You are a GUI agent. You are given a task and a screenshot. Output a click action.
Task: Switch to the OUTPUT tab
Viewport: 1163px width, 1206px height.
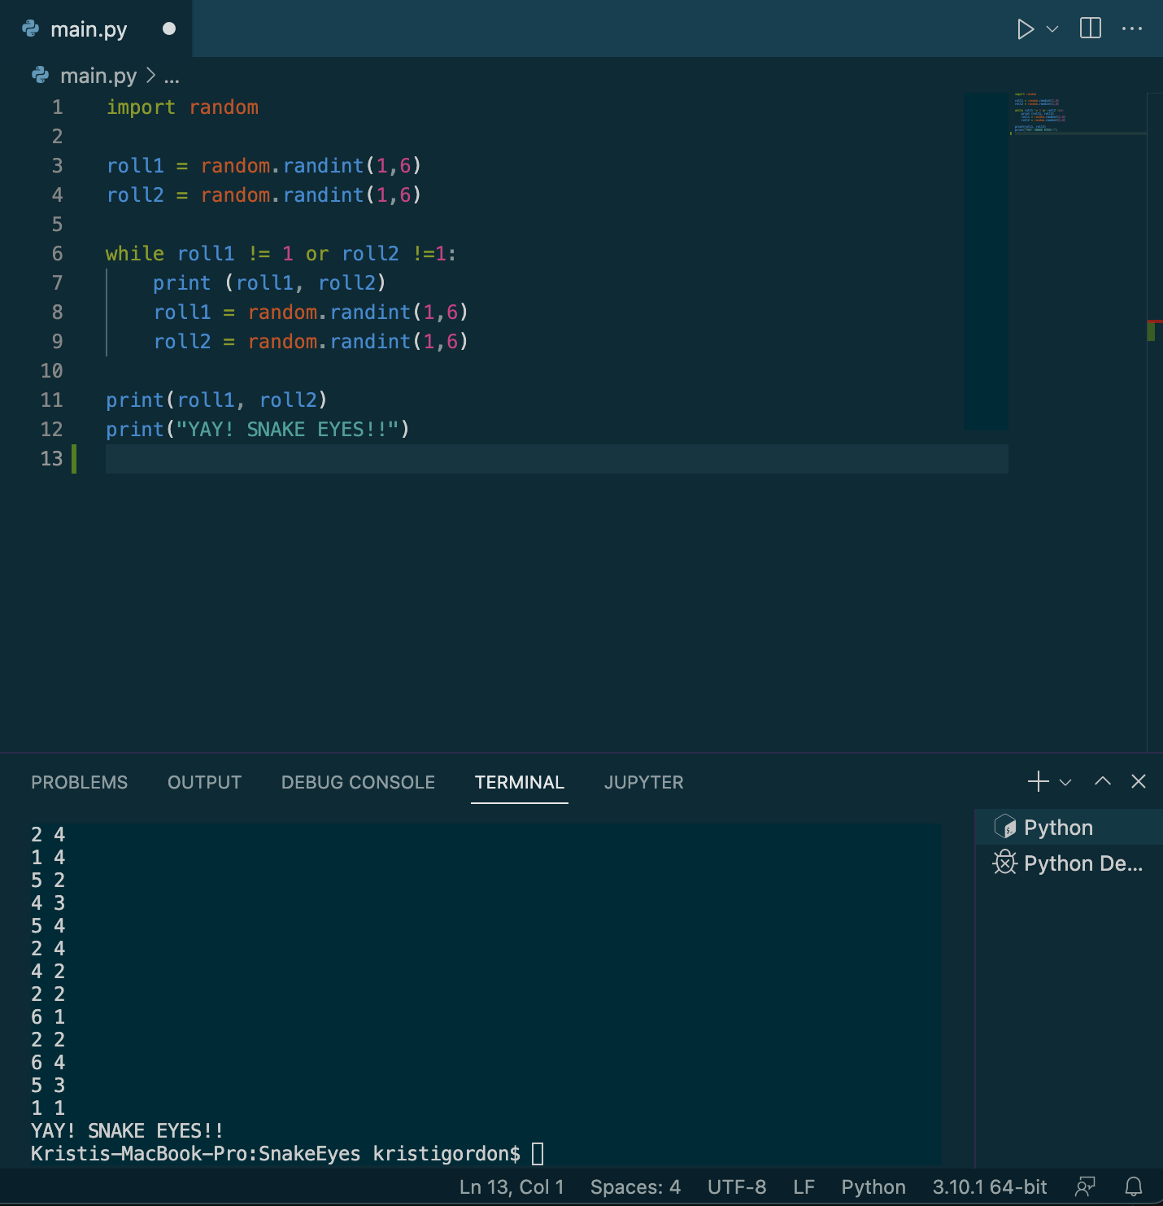(x=204, y=782)
